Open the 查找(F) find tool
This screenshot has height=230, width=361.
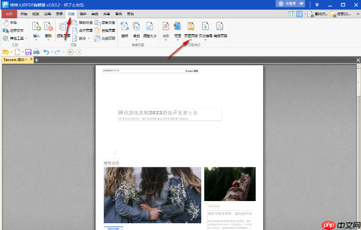[x=318, y=14]
